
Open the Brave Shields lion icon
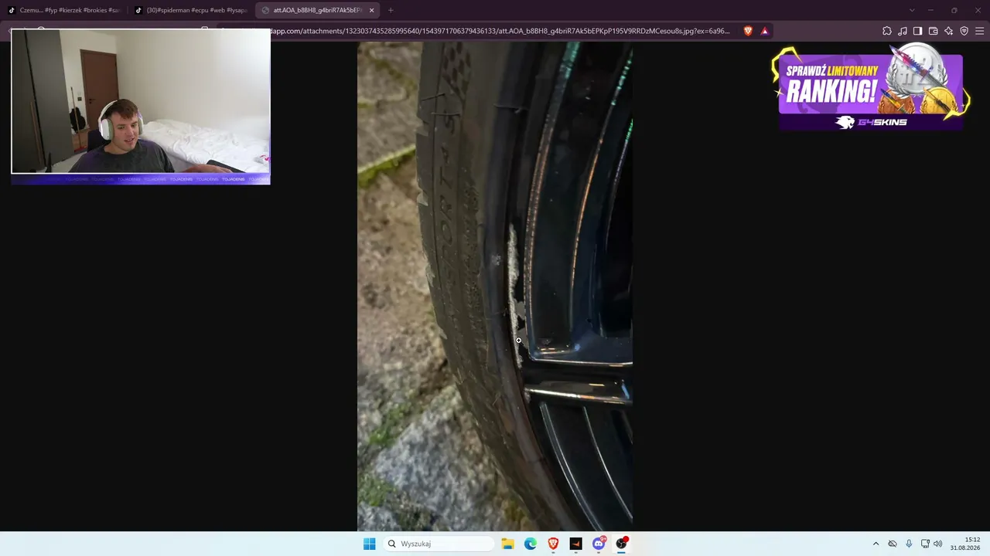click(x=748, y=31)
